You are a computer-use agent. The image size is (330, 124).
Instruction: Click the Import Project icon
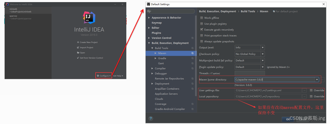point(78,48)
